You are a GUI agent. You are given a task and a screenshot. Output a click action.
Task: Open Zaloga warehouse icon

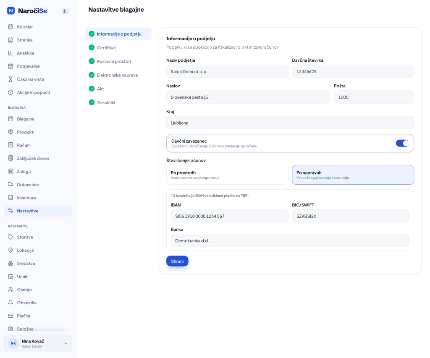(x=10, y=171)
